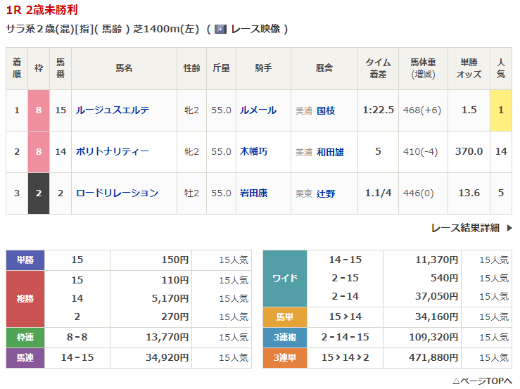The height and width of the screenshot is (389, 520).
Task: Open jockey ルメール profile
Action: coord(258,110)
